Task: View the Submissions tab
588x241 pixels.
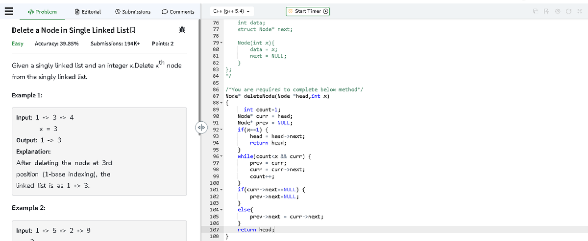Action: click(133, 11)
